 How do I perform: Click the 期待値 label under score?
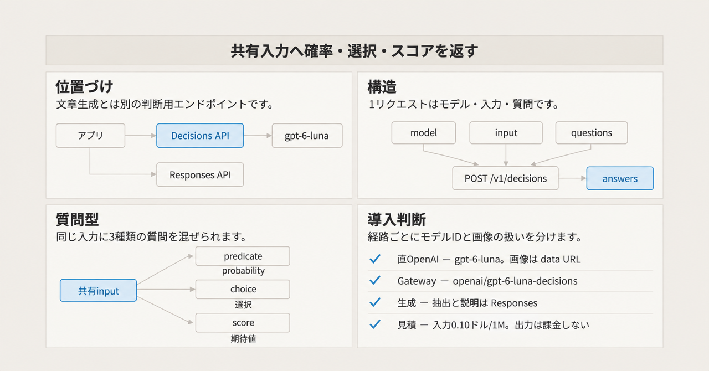click(x=243, y=338)
